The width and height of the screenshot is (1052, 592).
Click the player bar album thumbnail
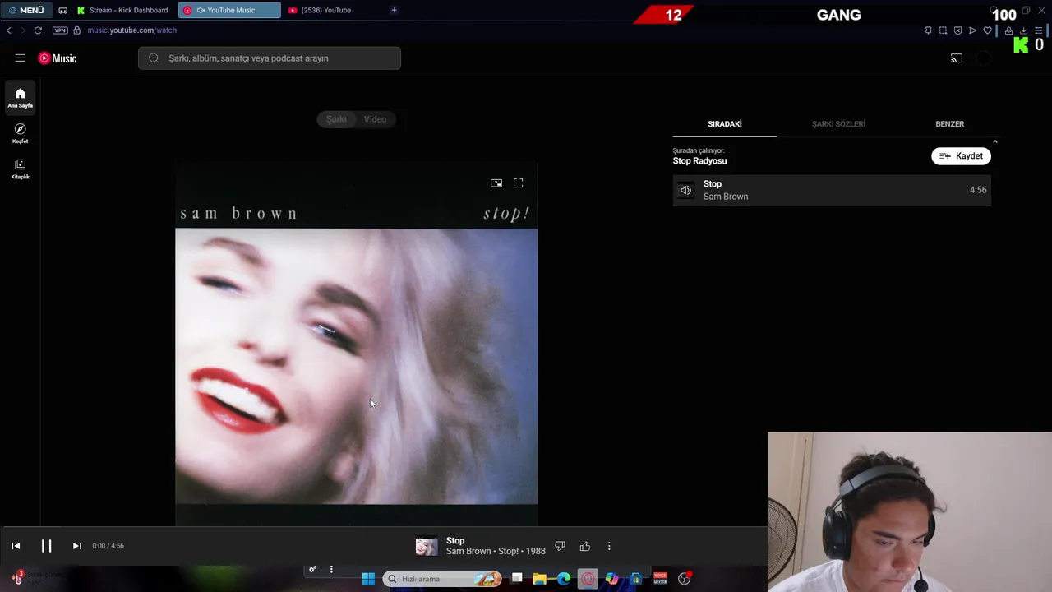(427, 547)
